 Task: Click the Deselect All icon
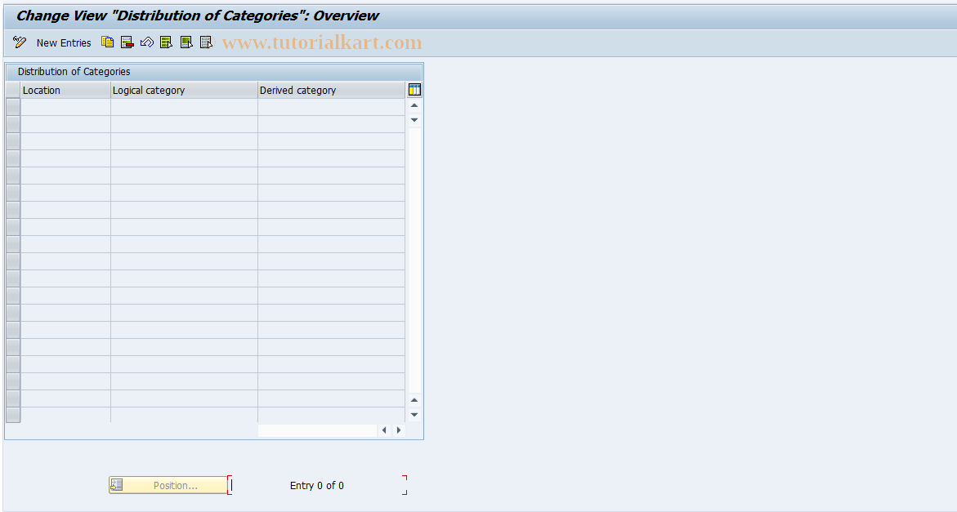click(x=207, y=42)
